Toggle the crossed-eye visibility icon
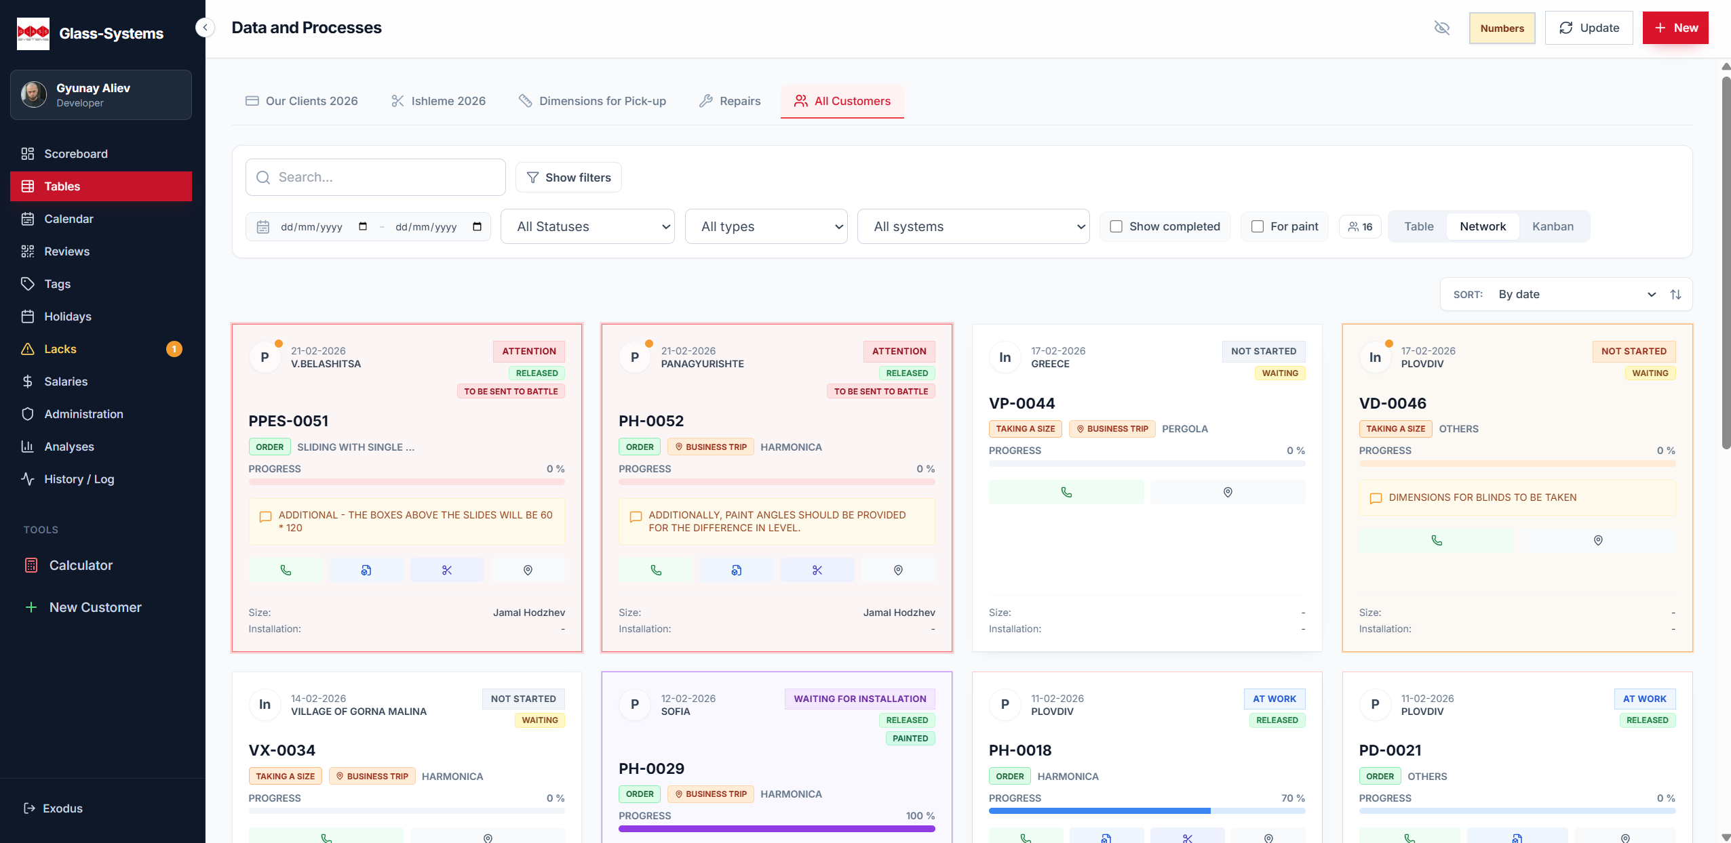Image resolution: width=1731 pixels, height=843 pixels. pos(1441,28)
